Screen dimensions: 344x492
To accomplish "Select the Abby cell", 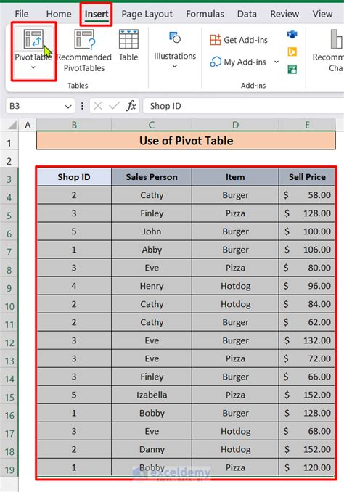I will tap(152, 250).
